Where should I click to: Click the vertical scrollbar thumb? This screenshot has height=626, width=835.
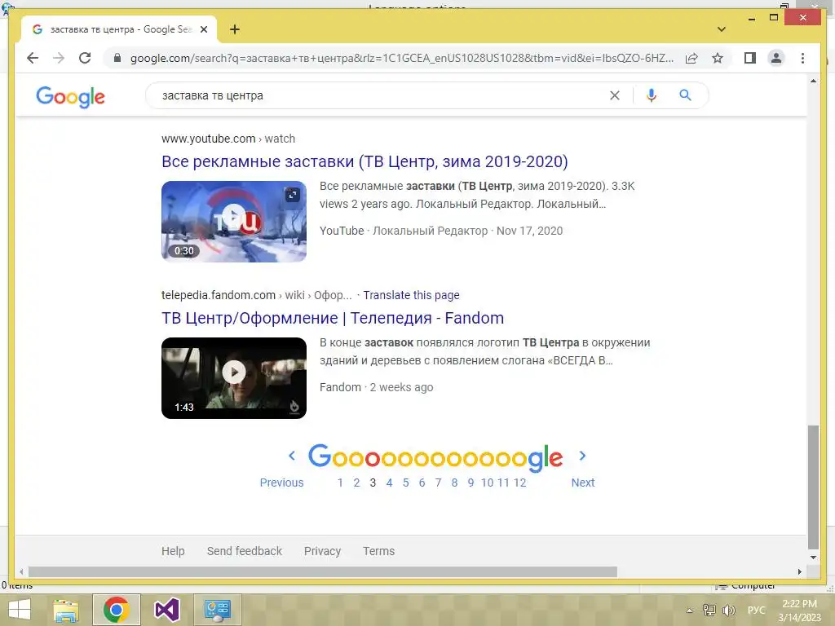click(x=813, y=487)
